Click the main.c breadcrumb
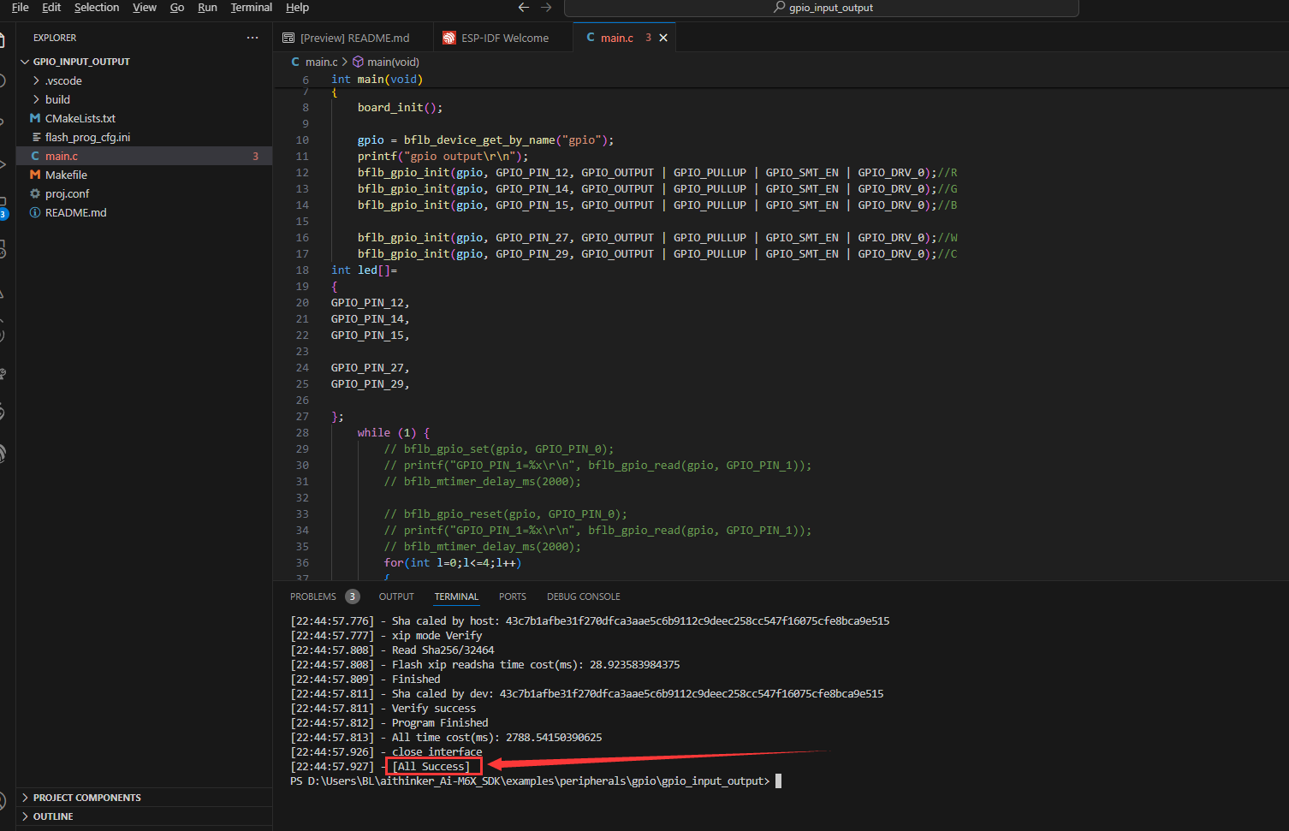The height and width of the screenshot is (831, 1289). coord(314,62)
